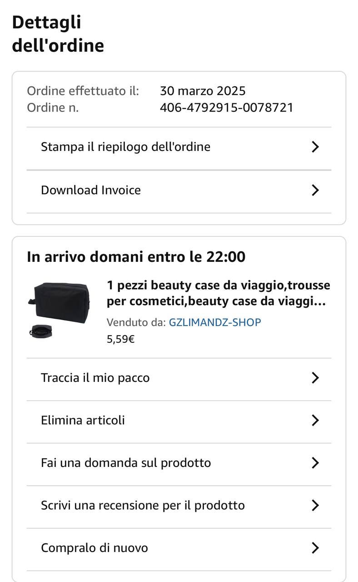This screenshot has width=358, height=582.
Task: Tap the chevron for Compralo di nuovo
Action: pyautogui.click(x=315, y=548)
